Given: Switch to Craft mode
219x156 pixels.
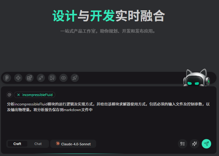Looking at the screenshot, I should pos(17,144).
